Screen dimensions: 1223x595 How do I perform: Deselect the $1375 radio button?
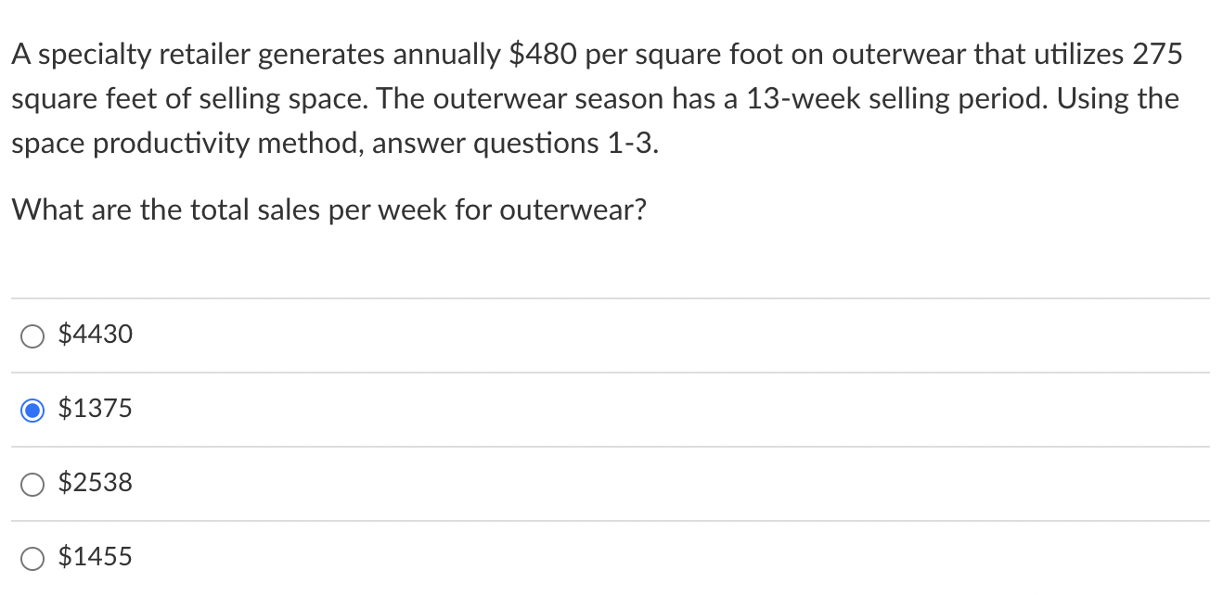coord(32,410)
